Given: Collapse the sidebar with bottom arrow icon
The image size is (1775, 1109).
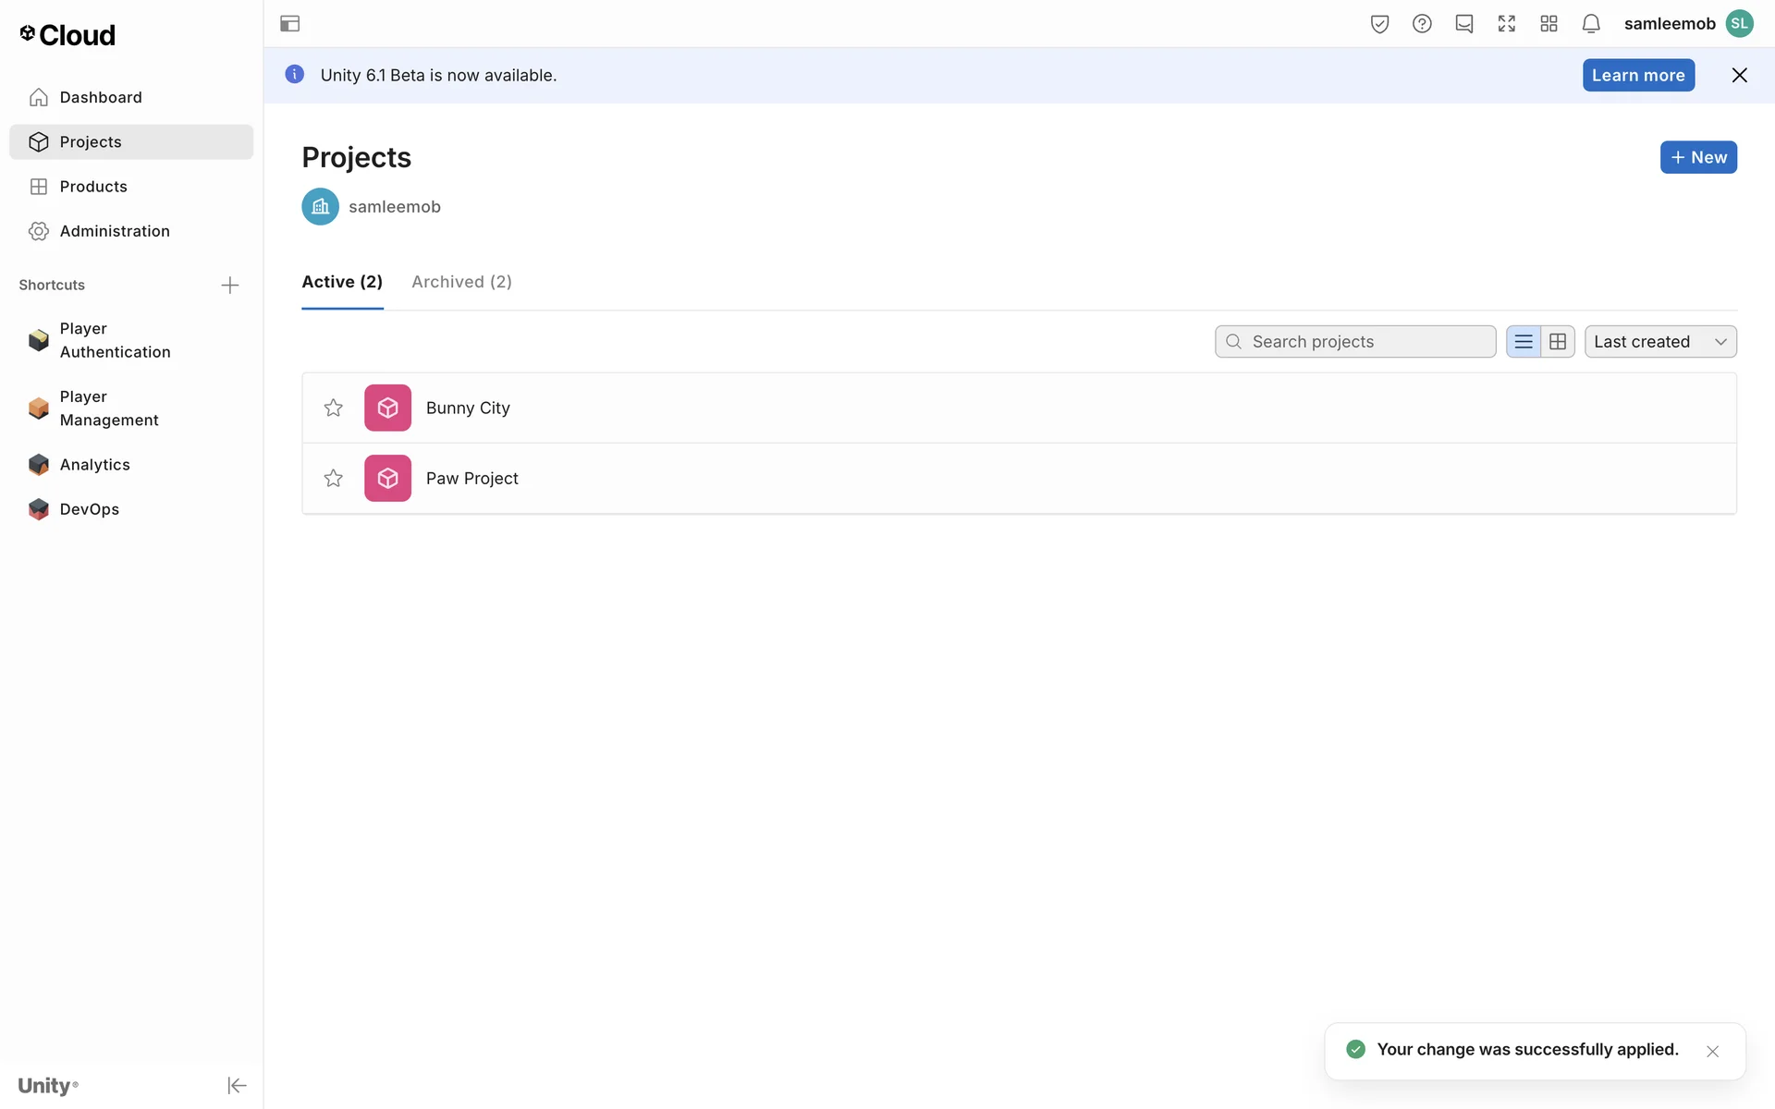Looking at the screenshot, I should [237, 1085].
